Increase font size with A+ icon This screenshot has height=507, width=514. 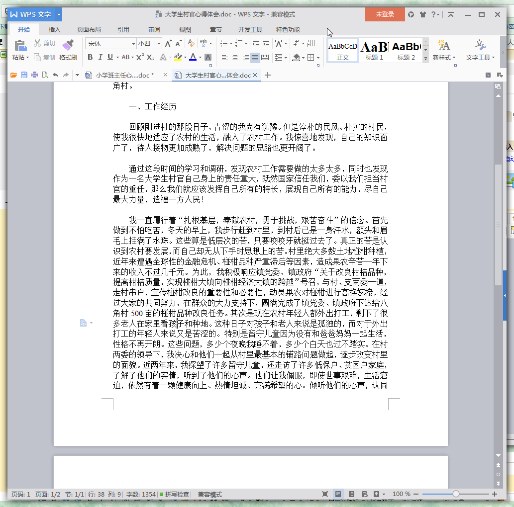click(169, 44)
